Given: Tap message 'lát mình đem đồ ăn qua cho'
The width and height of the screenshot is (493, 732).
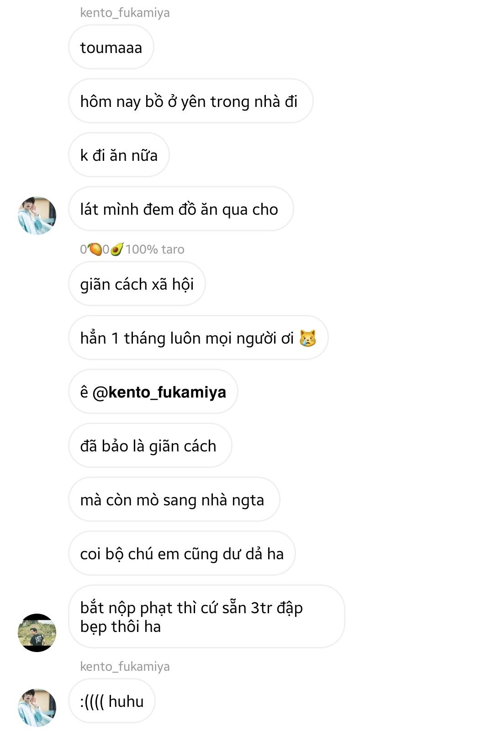Looking at the screenshot, I should [181, 209].
